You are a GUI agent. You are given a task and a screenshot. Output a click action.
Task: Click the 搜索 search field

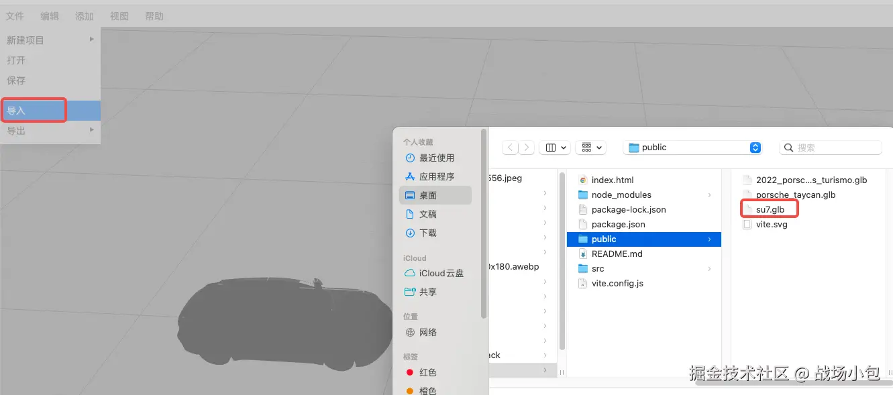pyautogui.click(x=831, y=148)
